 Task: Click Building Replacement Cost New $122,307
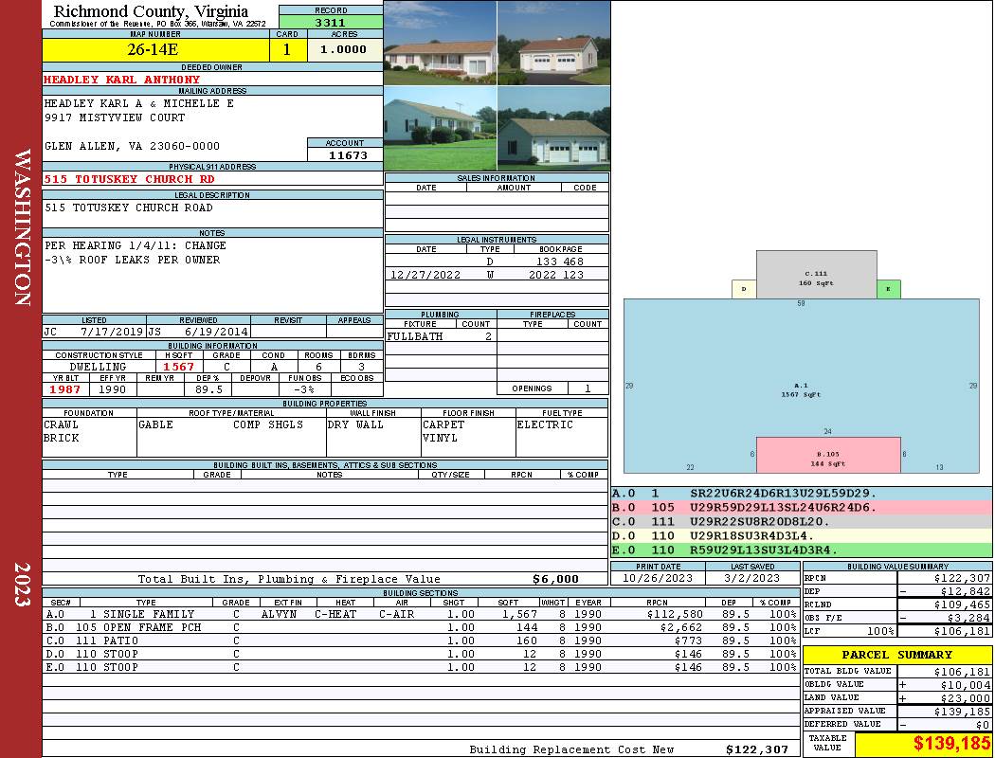click(757, 749)
